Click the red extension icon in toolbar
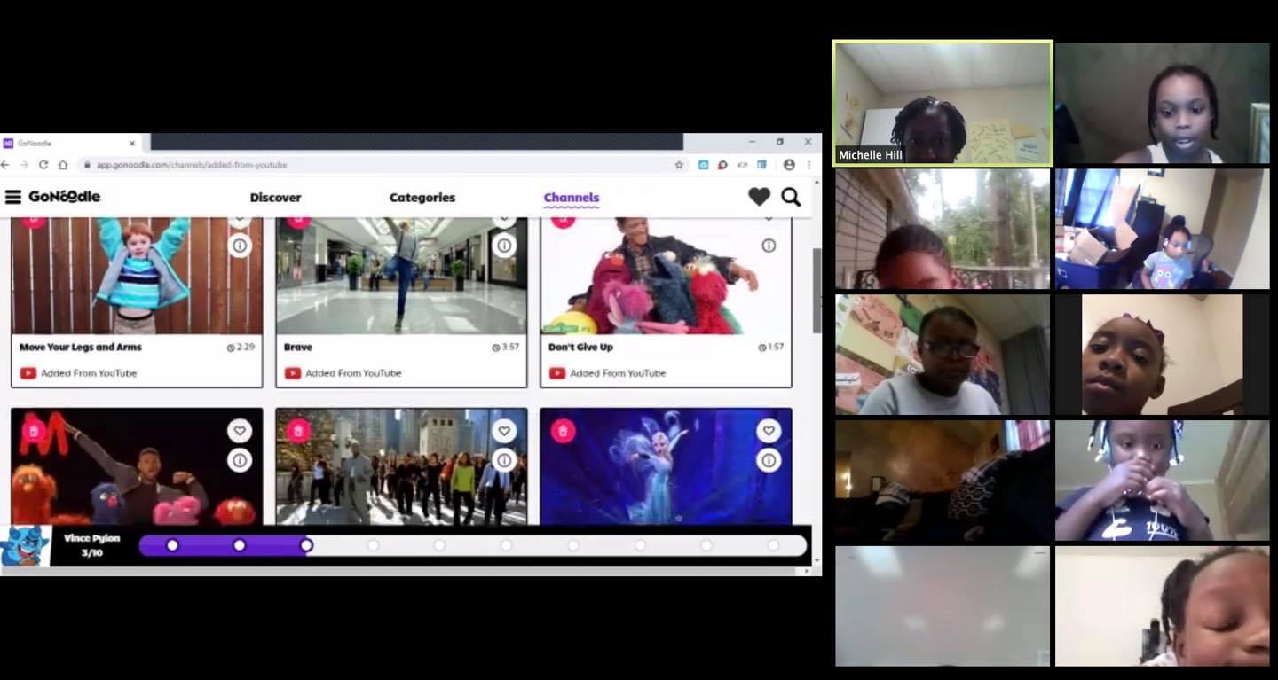The width and height of the screenshot is (1278, 680). (x=723, y=165)
